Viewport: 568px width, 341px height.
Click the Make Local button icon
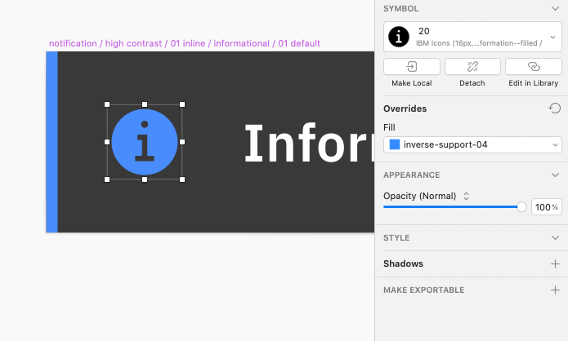pos(412,67)
